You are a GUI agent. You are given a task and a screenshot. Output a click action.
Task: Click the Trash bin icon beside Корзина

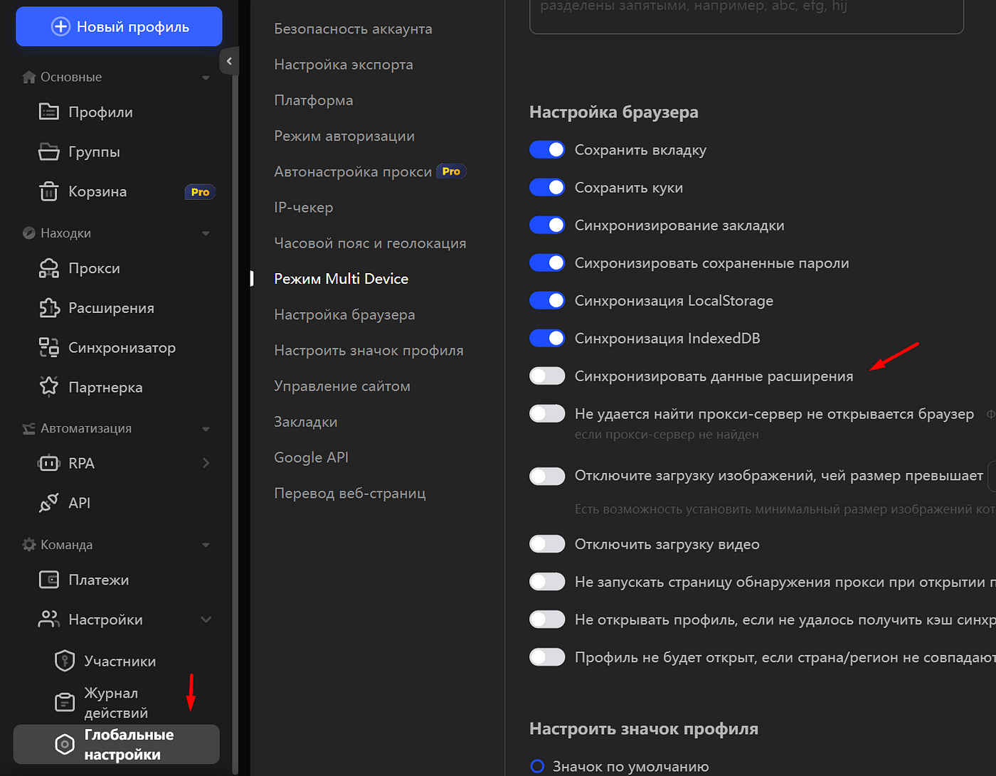coord(48,191)
